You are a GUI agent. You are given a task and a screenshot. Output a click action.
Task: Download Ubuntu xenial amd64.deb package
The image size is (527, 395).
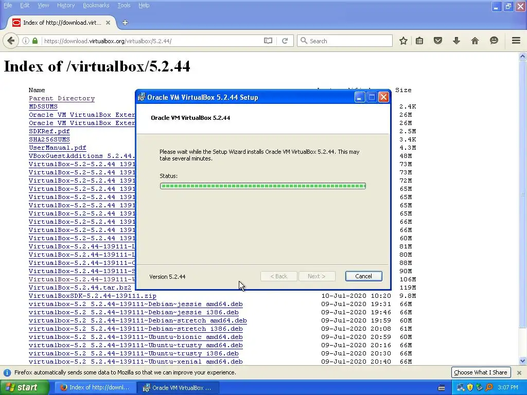pyautogui.click(x=135, y=362)
